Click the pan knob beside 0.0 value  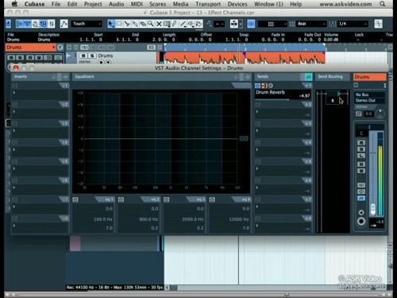[380, 114]
